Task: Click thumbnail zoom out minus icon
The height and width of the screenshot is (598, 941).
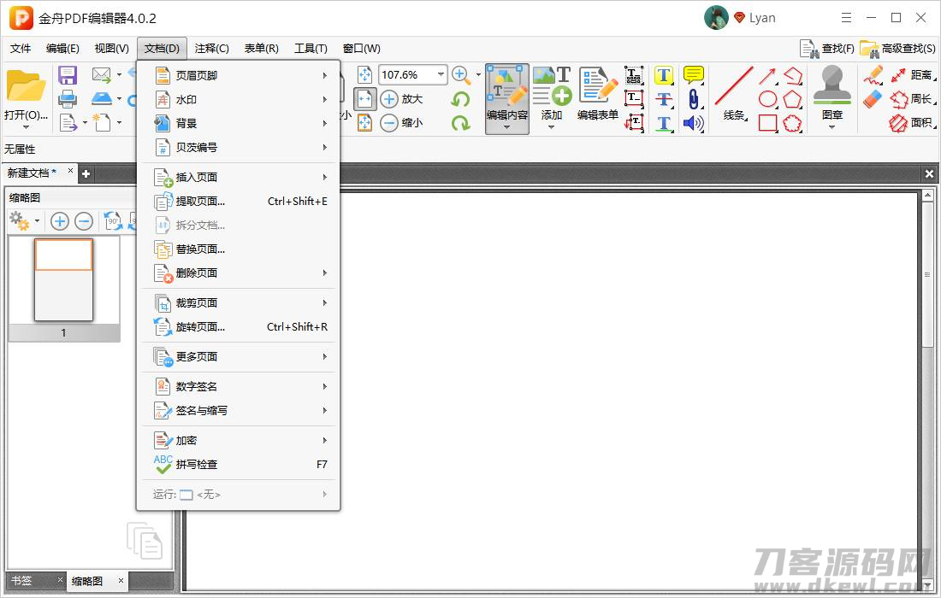Action: pos(84,222)
